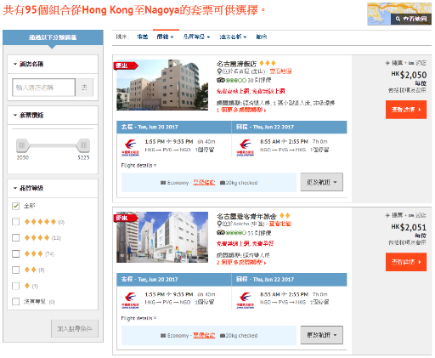The height and width of the screenshot is (358, 435).
Task: Click the add search criteria button
Action: [x=75, y=328]
